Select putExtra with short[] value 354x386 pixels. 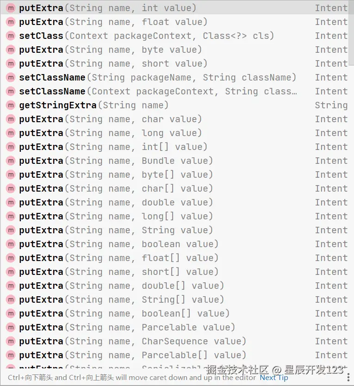pos(118,272)
